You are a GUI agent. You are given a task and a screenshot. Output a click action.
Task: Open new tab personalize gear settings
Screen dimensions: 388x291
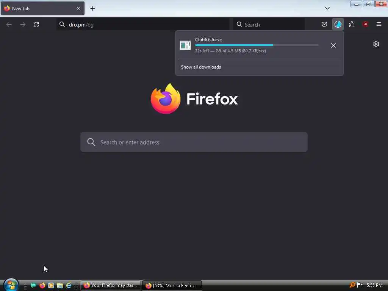[376, 44]
